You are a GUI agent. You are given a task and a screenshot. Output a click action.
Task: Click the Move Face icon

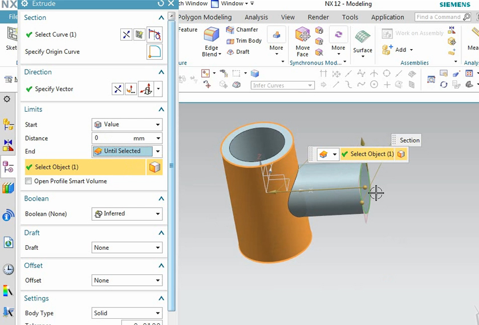pyautogui.click(x=302, y=36)
